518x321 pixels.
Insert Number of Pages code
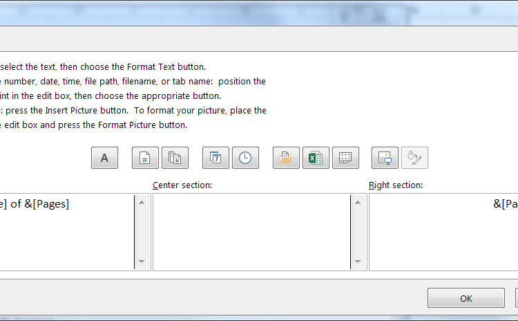point(175,158)
